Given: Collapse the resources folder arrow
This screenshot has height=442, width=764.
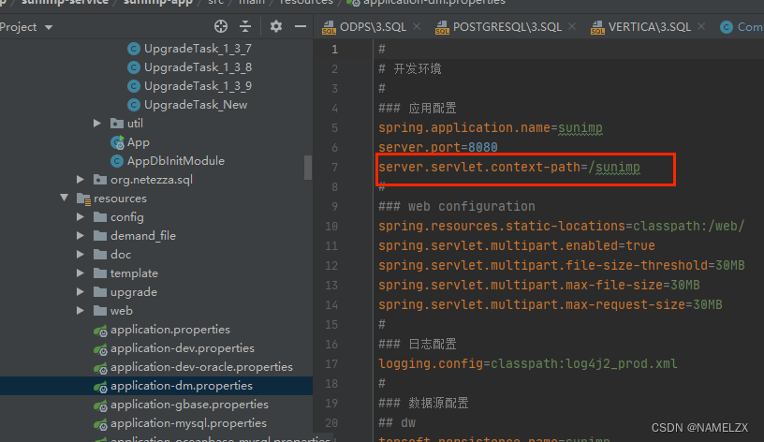Looking at the screenshot, I should (65, 199).
